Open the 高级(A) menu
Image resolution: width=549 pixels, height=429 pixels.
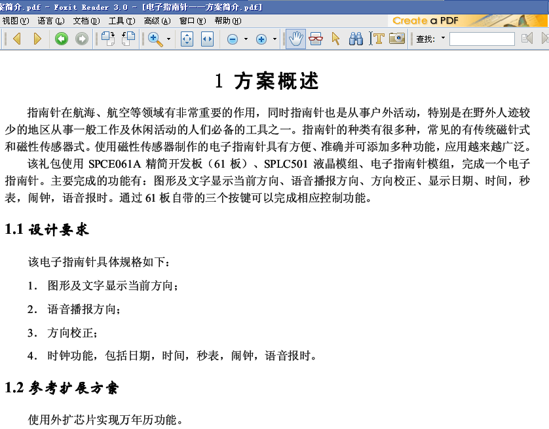157,21
